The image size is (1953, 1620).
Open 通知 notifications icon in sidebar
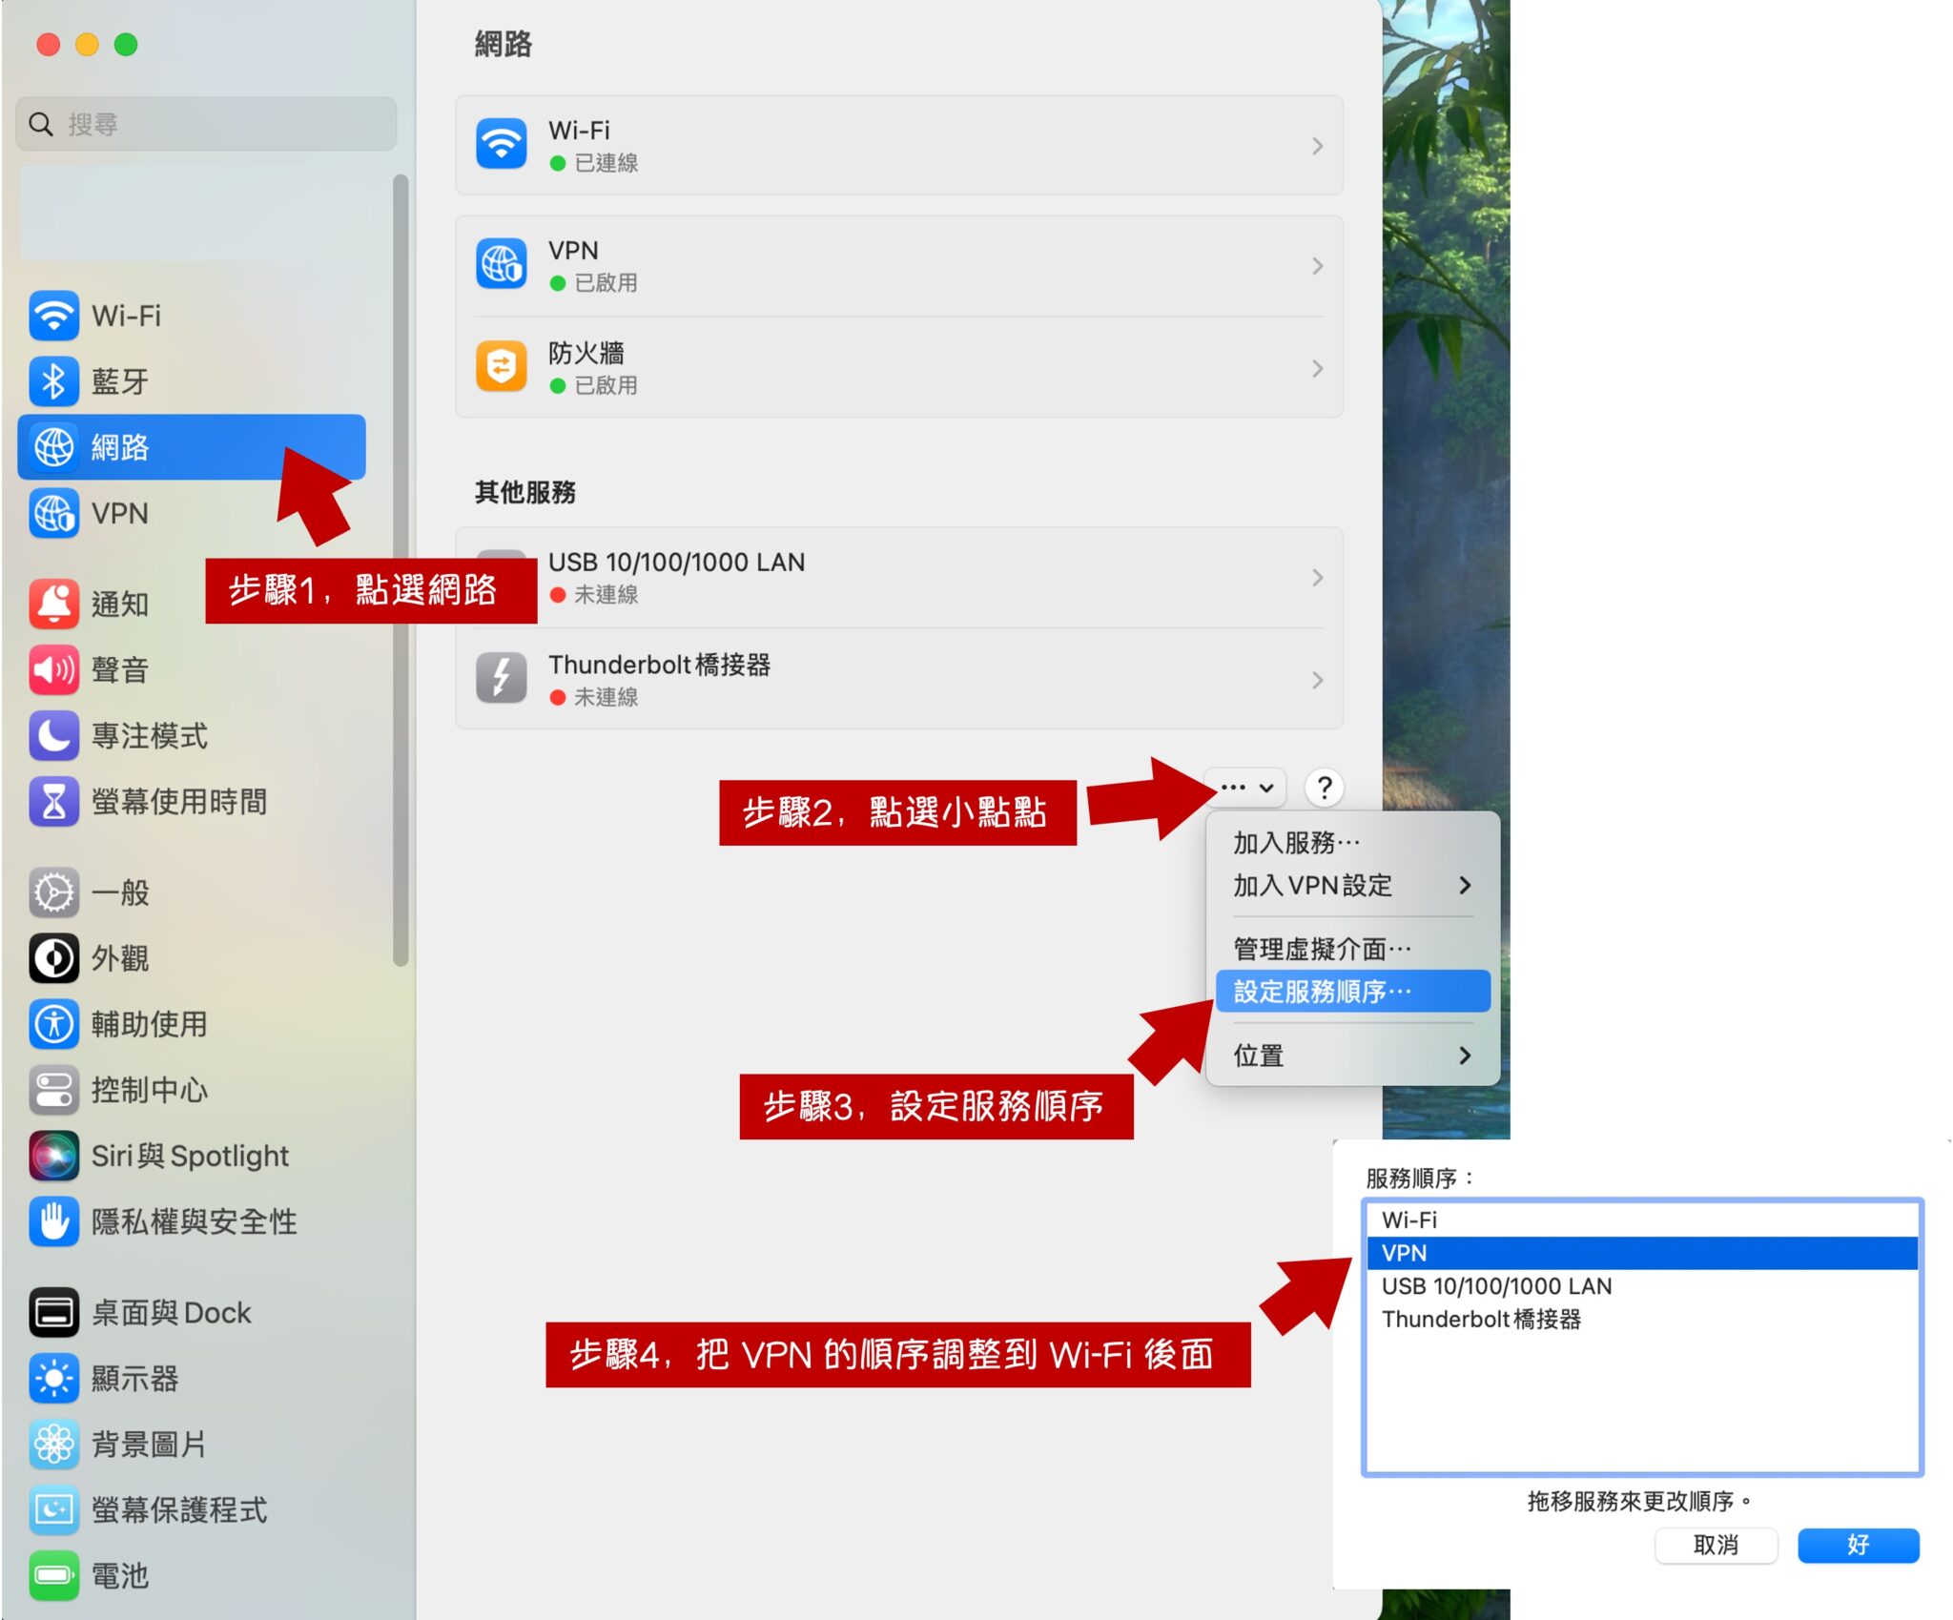(x=54, y=605)
